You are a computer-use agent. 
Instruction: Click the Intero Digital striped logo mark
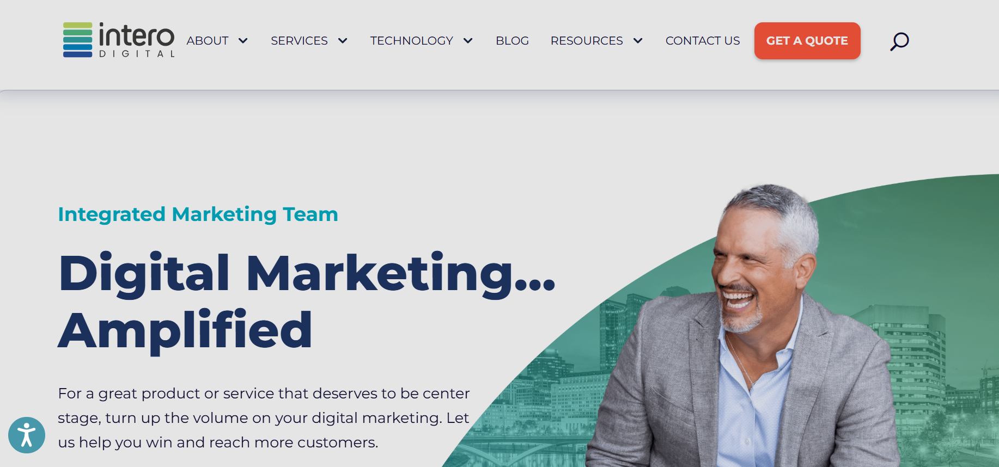coord(78,40)
